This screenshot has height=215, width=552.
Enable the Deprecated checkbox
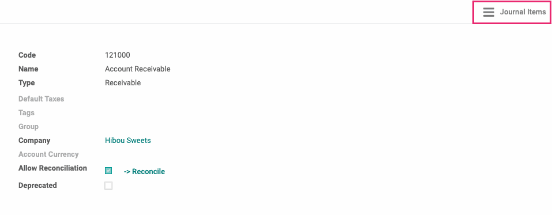coord(108,186)
